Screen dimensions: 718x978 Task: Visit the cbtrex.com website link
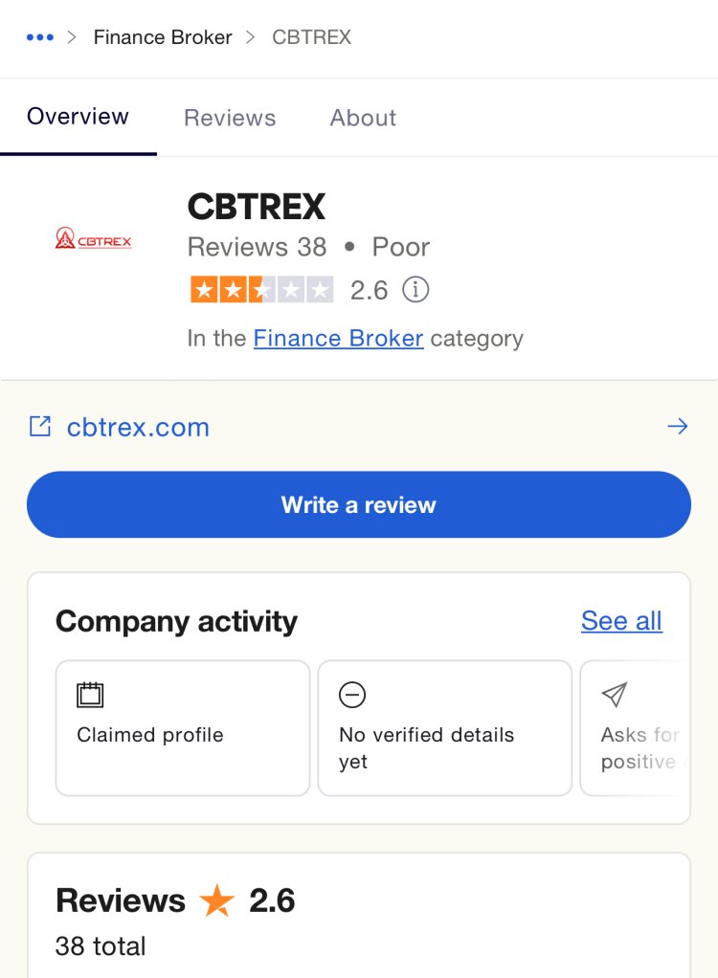coord(138,427)
